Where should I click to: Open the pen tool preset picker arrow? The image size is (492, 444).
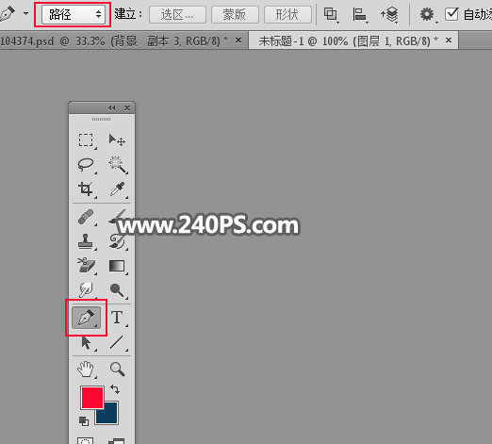tap(25, 14)
